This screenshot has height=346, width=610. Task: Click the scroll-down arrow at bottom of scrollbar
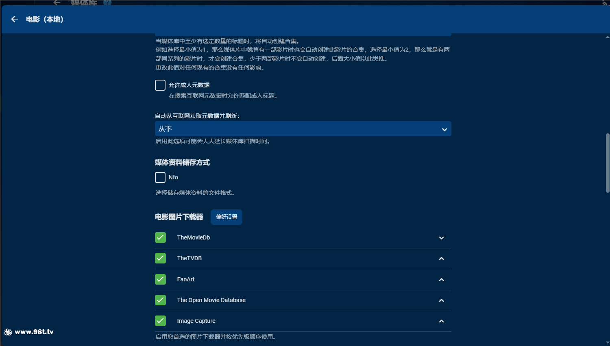click(608, 343)
